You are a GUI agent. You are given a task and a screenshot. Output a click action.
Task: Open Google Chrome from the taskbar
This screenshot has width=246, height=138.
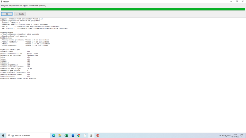coord(79,136)
